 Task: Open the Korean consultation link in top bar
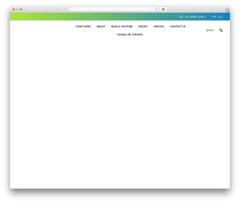pos(217,17)
